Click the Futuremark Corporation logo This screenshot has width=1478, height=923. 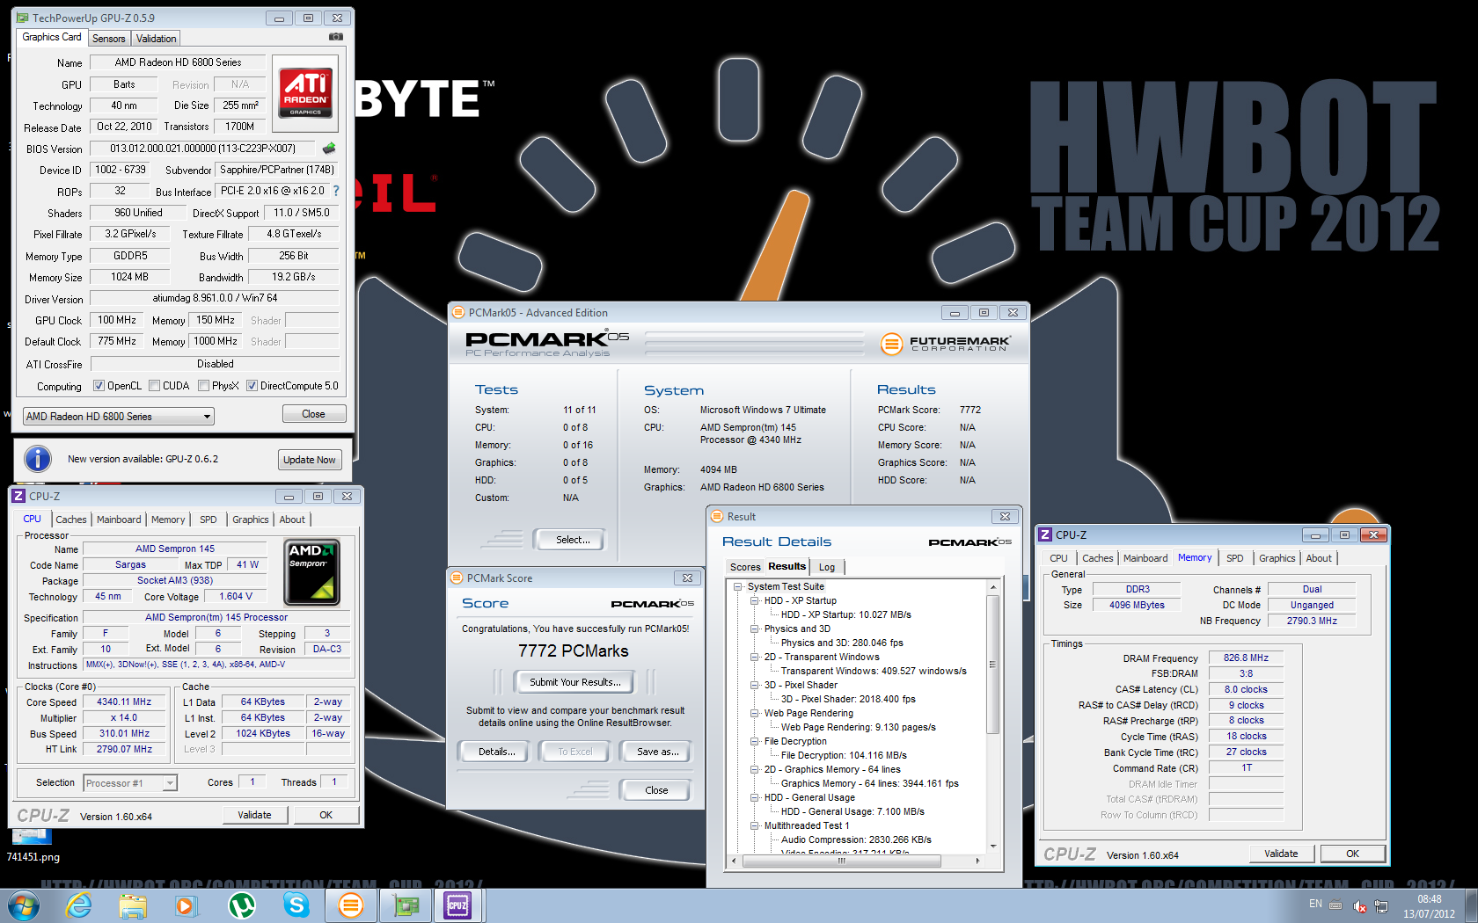pos(945,344)
